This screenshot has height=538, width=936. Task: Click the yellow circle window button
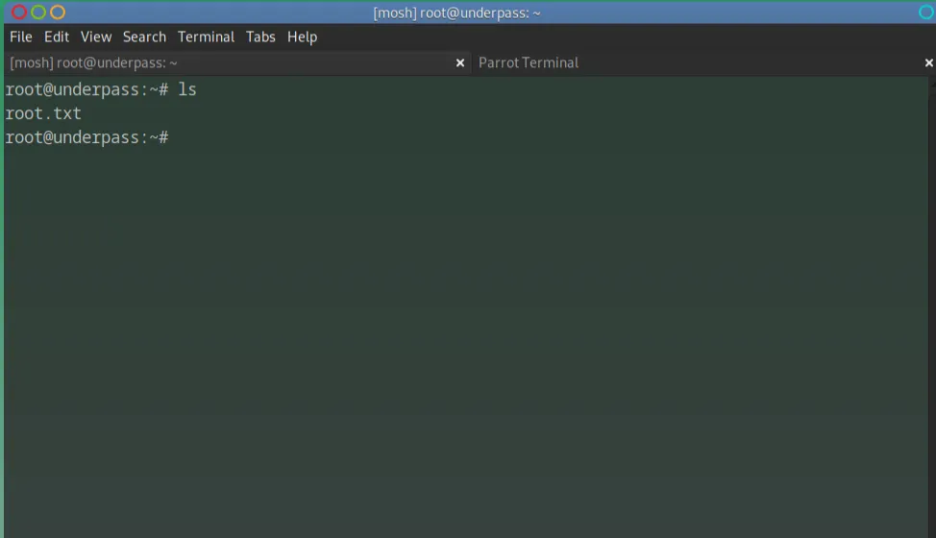coord(58,12)
